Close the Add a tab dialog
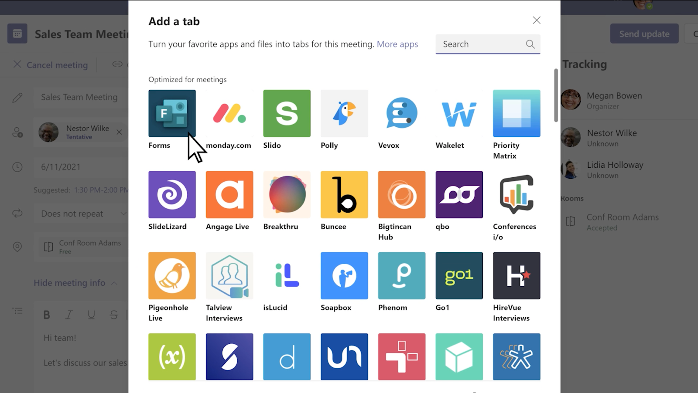The height and width of the screenshot is (393, 698). click(x=537, y=20)
